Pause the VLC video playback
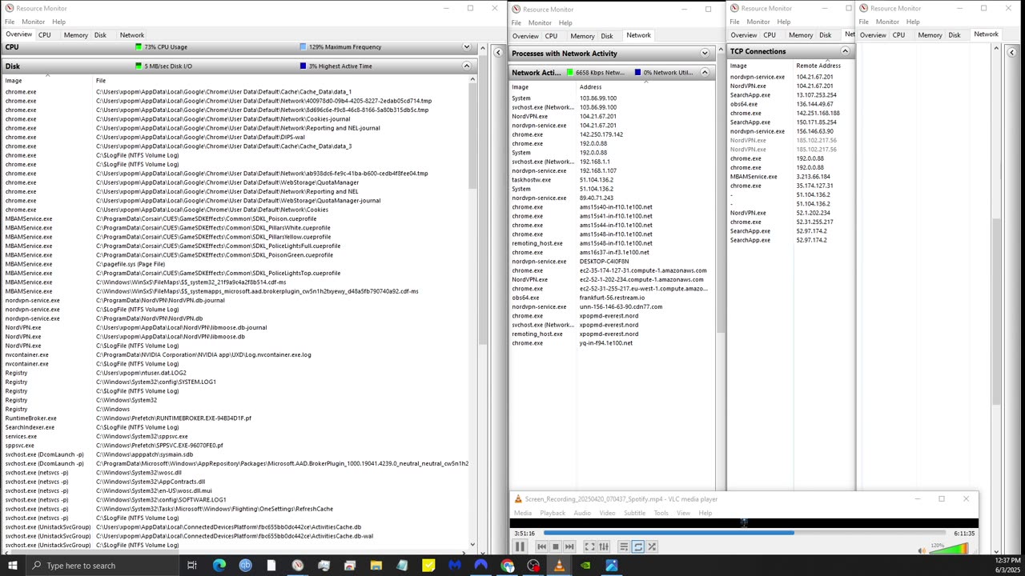Image resolution: width=1025 pixels, height=576 pixels. [519, 546]
